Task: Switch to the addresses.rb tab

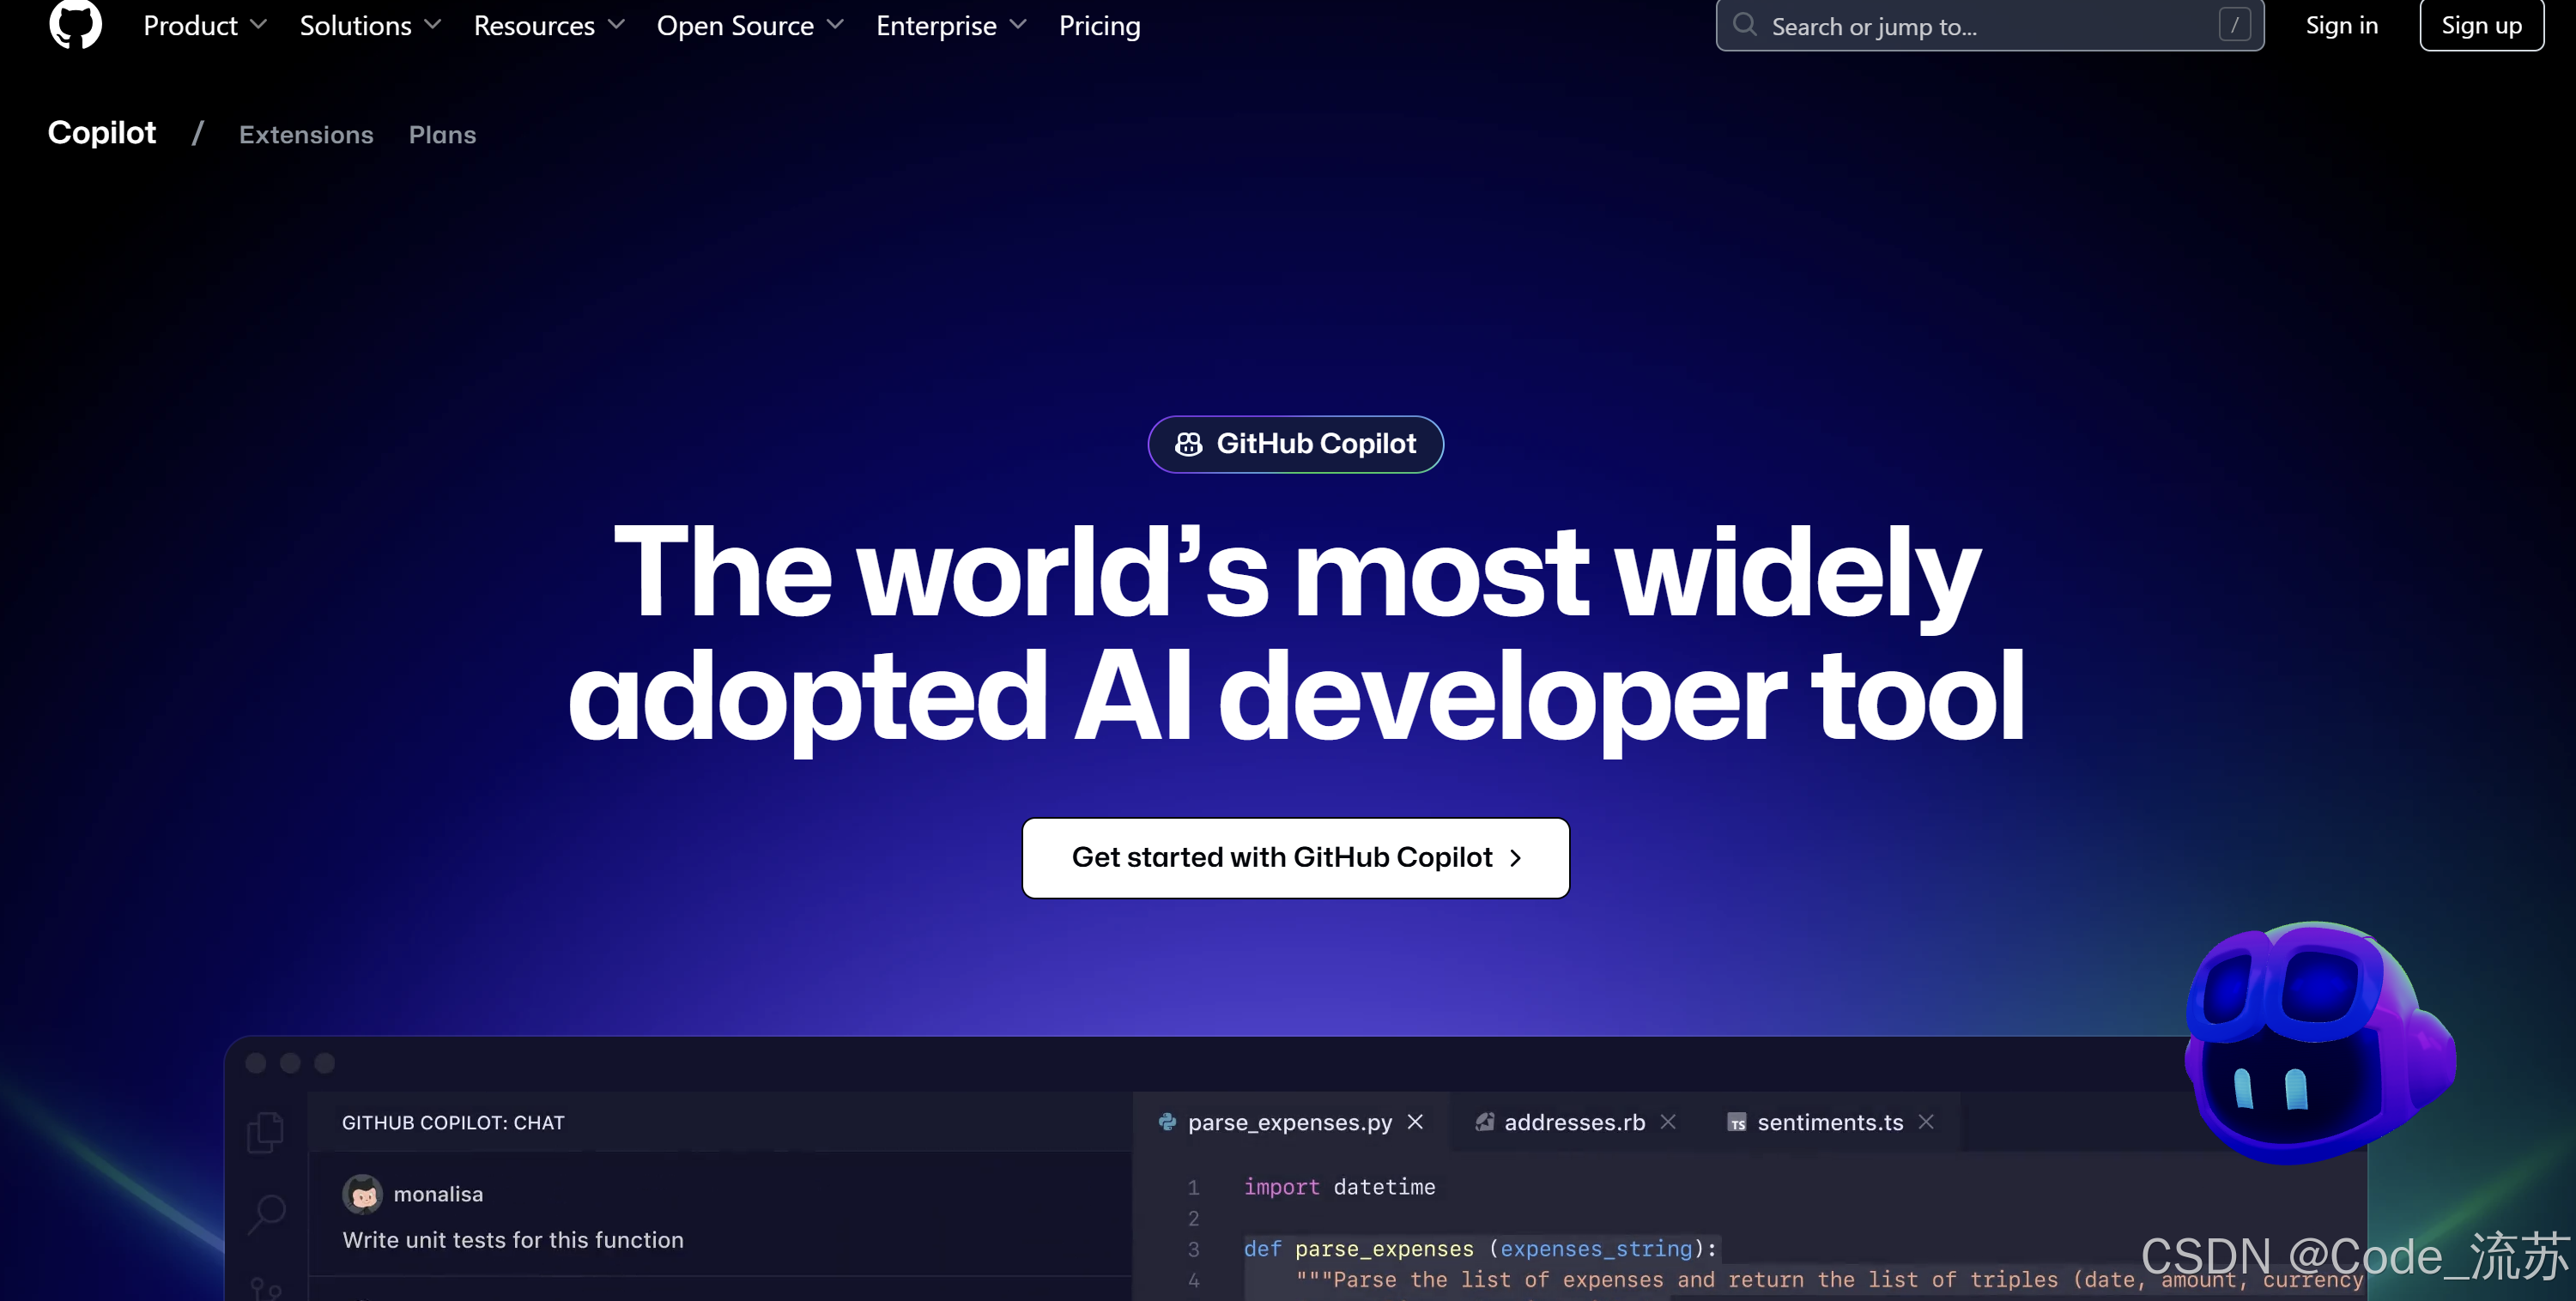Action: click(x=1573, y=1122)
